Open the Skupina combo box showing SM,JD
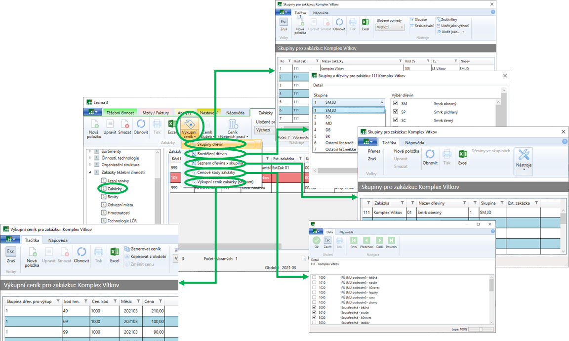Image resolution: width=569 pixels, height=341 pixels. (x=348, y=102)
